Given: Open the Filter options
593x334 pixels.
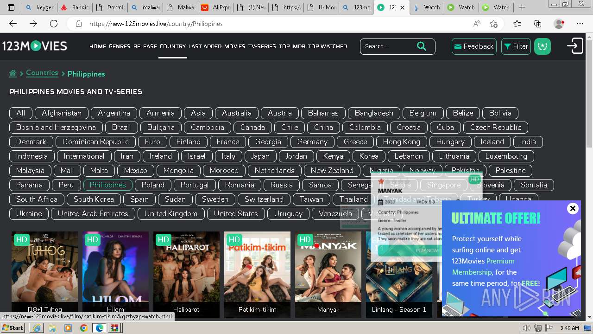Looking at the screenshot, I should click(516, 46).
